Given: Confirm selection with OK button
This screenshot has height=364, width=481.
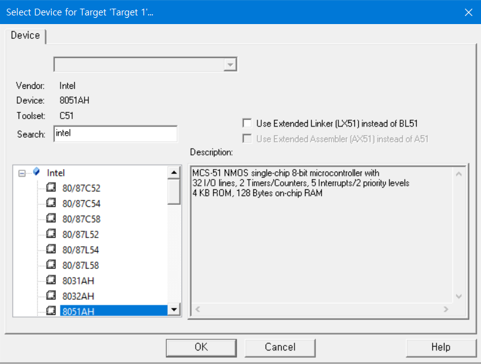Looking at the screenshot, I should (201, 347).
